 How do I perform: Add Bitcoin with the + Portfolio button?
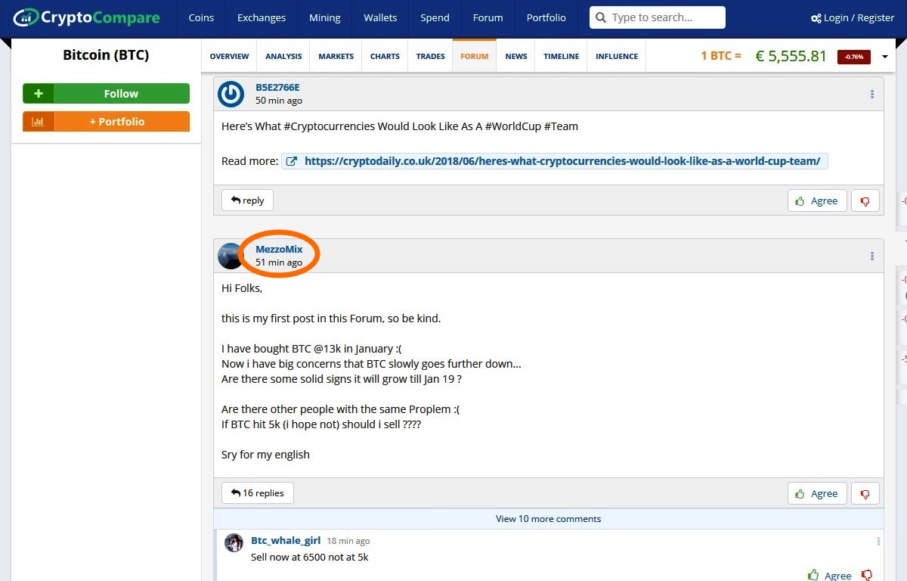click(106, 122)
